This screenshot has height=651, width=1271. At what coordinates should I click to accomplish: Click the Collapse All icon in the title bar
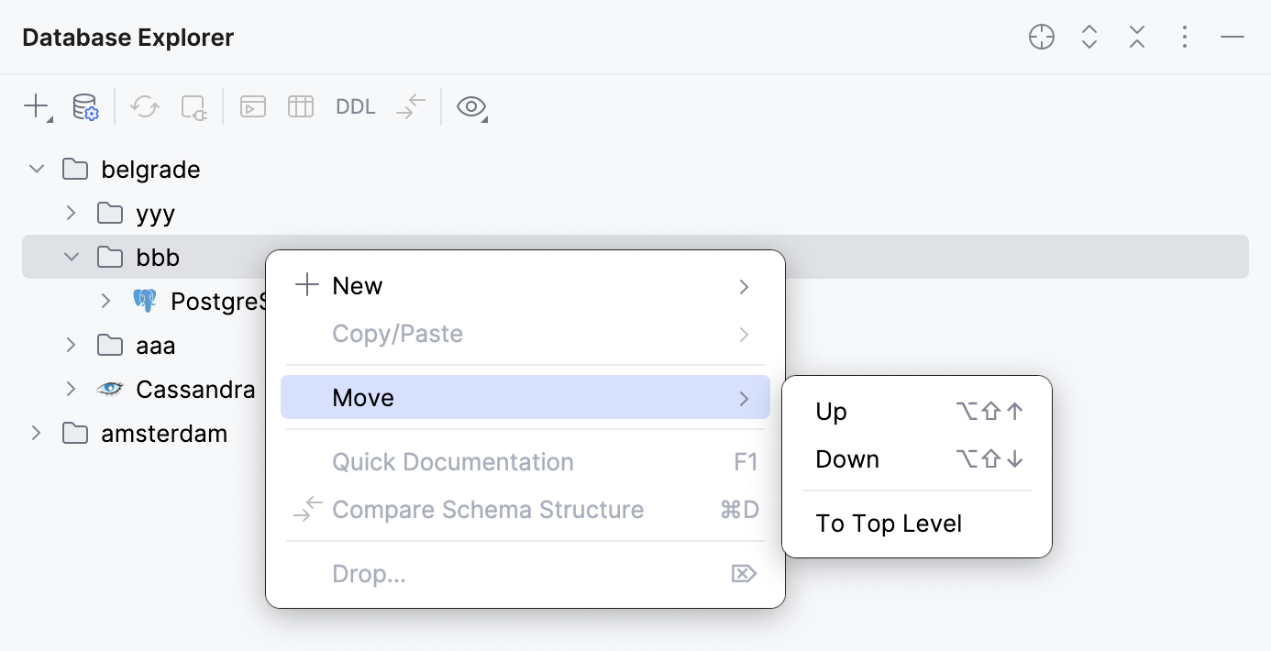coord(1137,37)
